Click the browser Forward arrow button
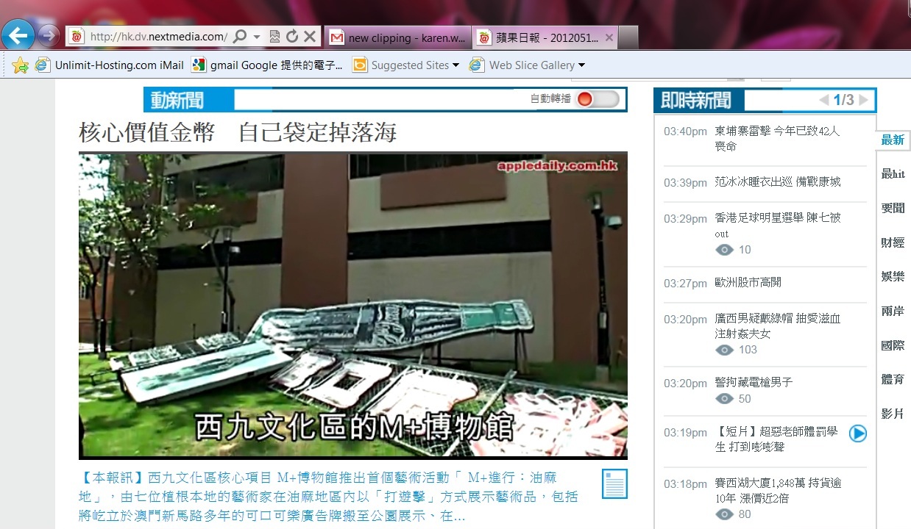The height and width of the screenshot is (529, 911). coord(49,35)
